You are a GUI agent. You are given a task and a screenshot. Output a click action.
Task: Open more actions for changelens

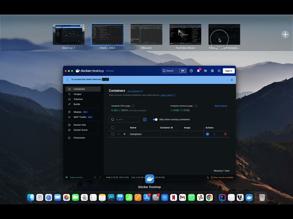[214, 134]
